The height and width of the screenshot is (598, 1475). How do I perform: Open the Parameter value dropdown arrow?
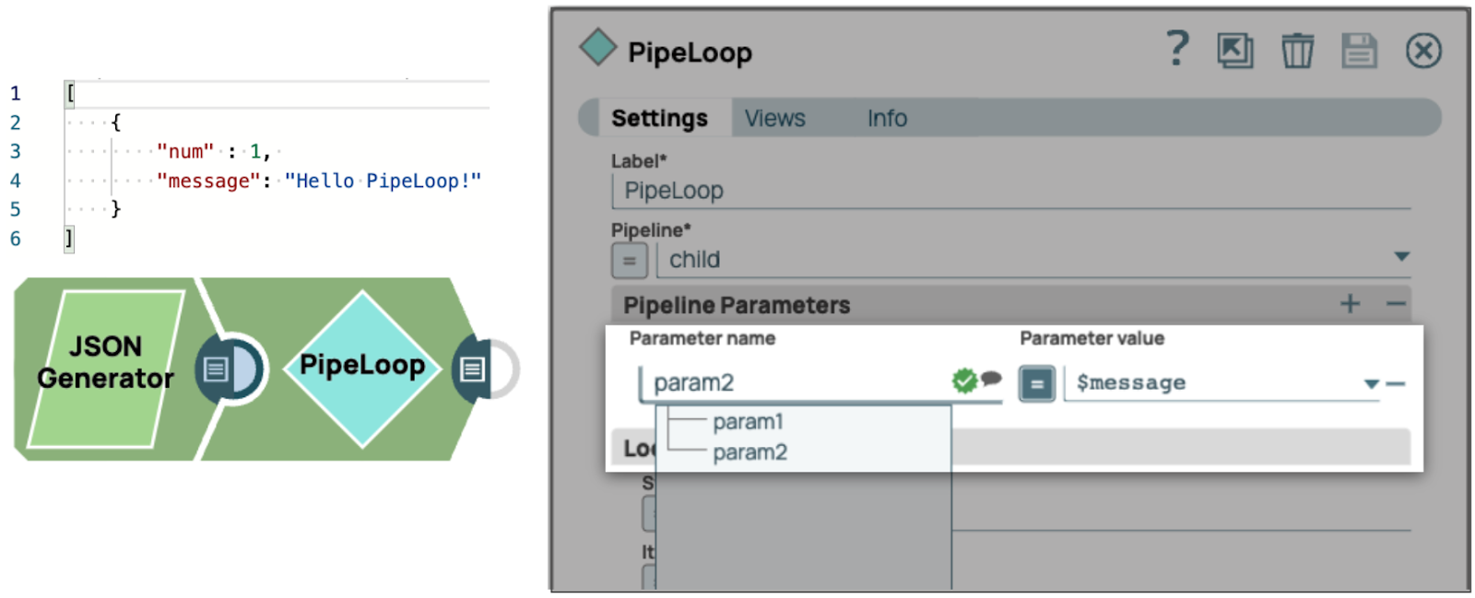[x=1371, y=383]
